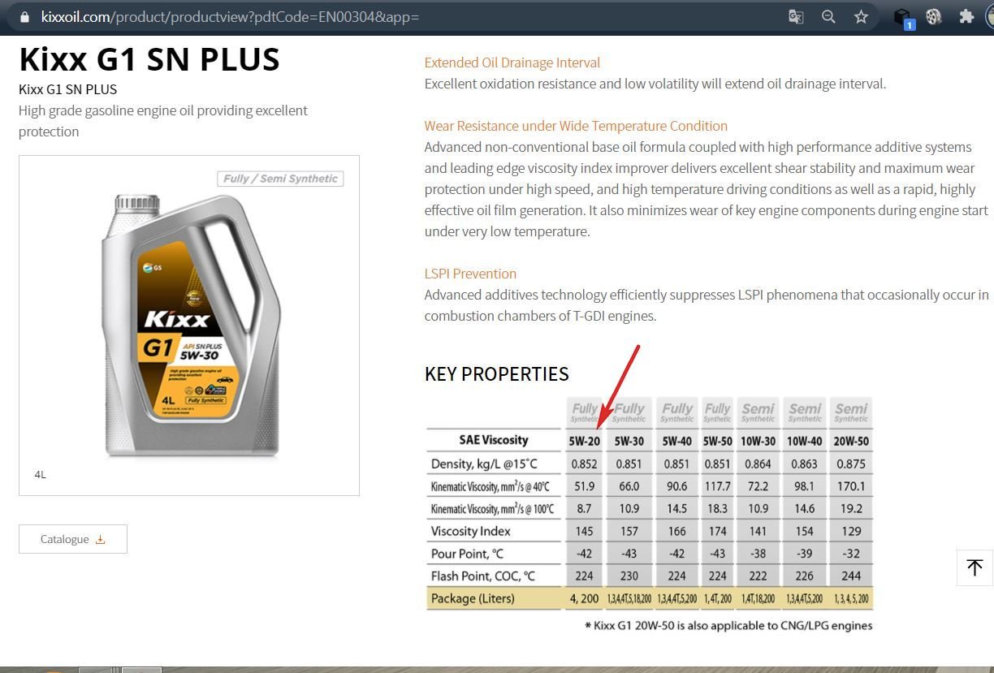Click the 'Package (Liters)' row label
The height and width of the screenshot is (673, 994).
tap(473, 599)
